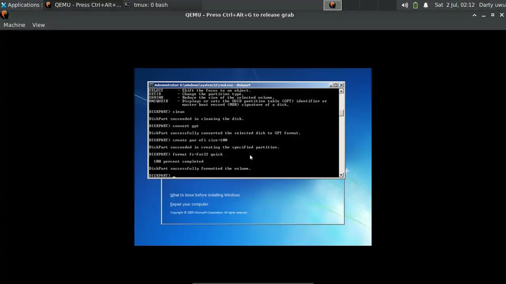This screenshot has height=284, width=506.
Task: Open the Machine menu in QEMU
Action: (14, 25)
